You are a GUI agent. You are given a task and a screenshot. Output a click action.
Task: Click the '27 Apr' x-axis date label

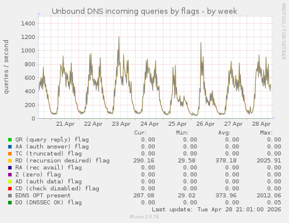point(233,124)
